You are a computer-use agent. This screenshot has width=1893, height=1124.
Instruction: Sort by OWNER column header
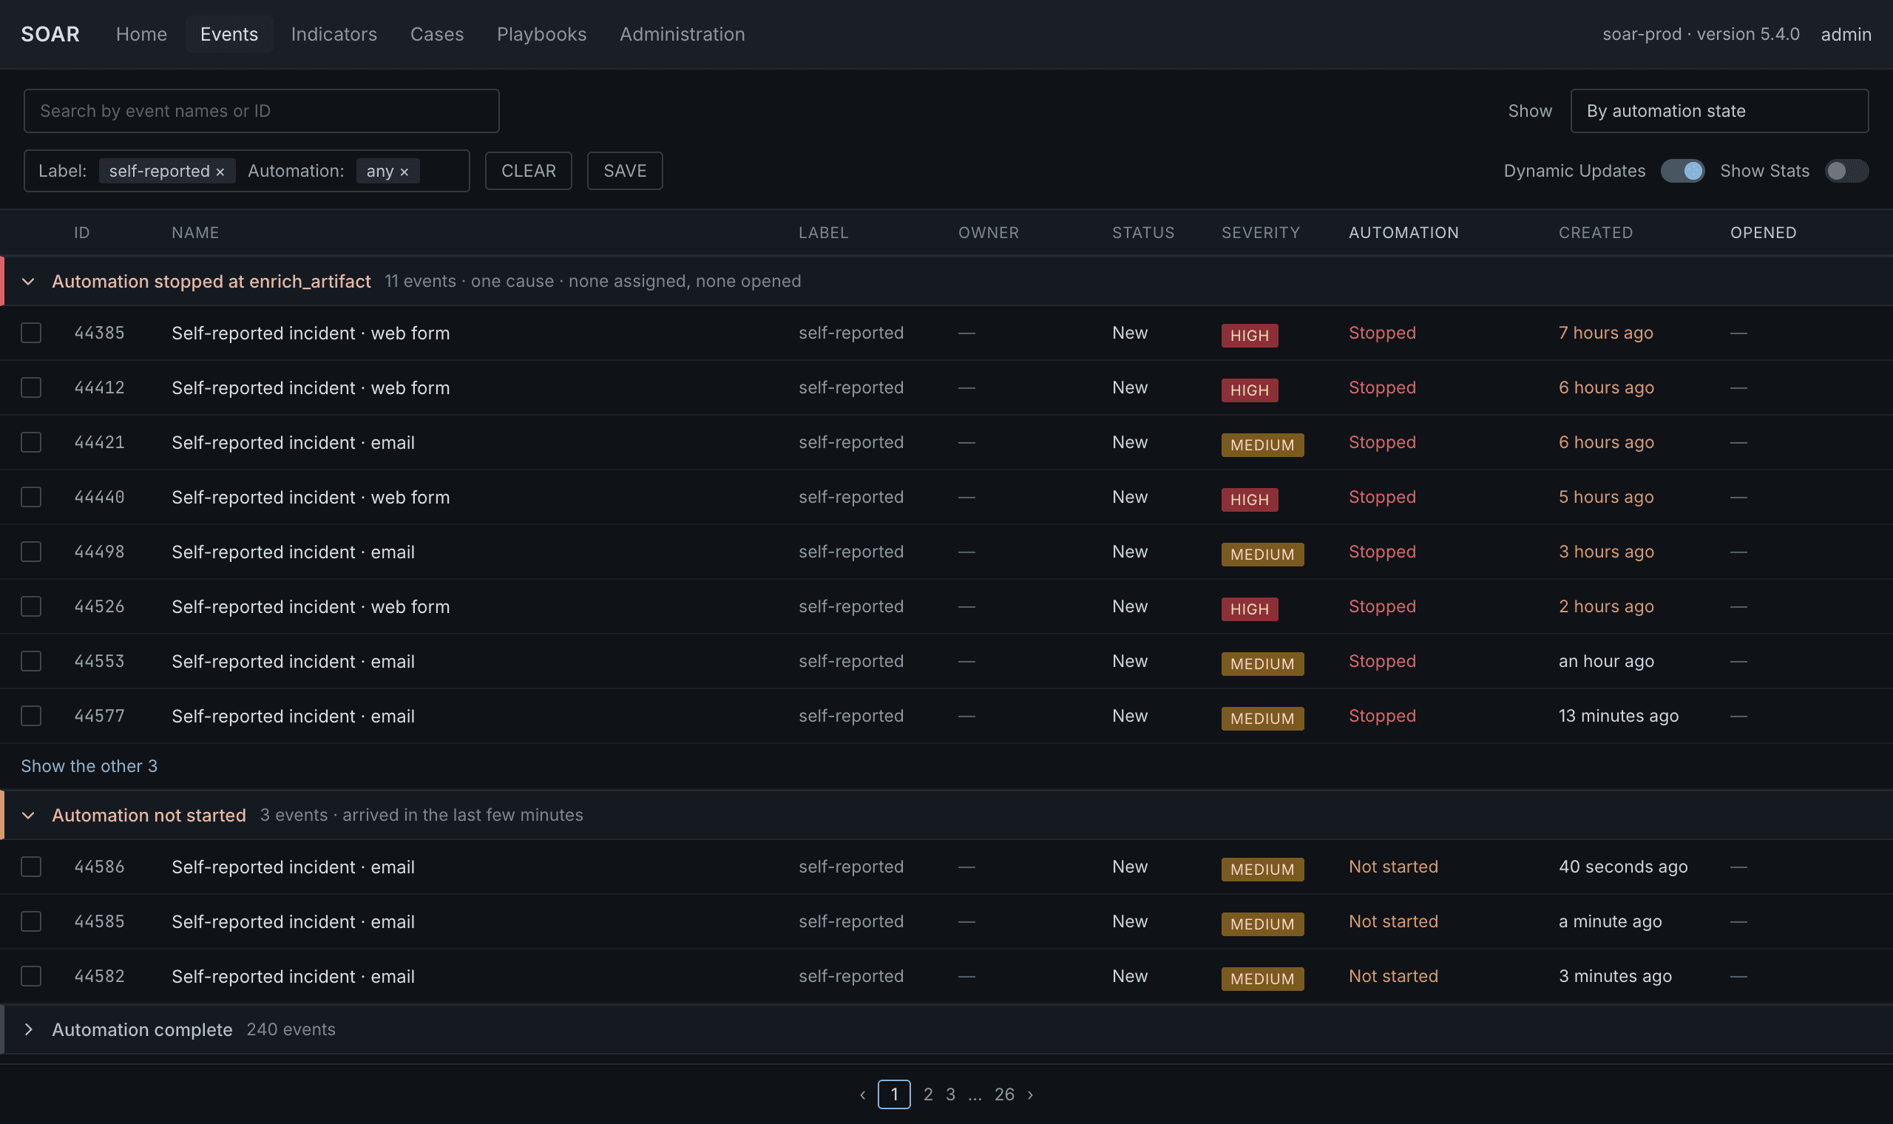pos(988,233)
